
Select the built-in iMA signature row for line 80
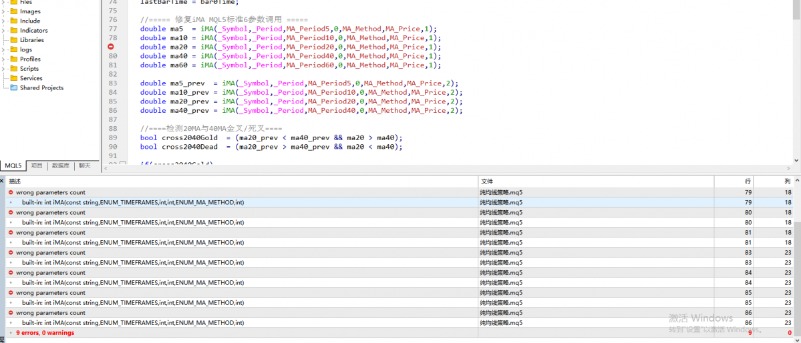click(x=399, y=222)
